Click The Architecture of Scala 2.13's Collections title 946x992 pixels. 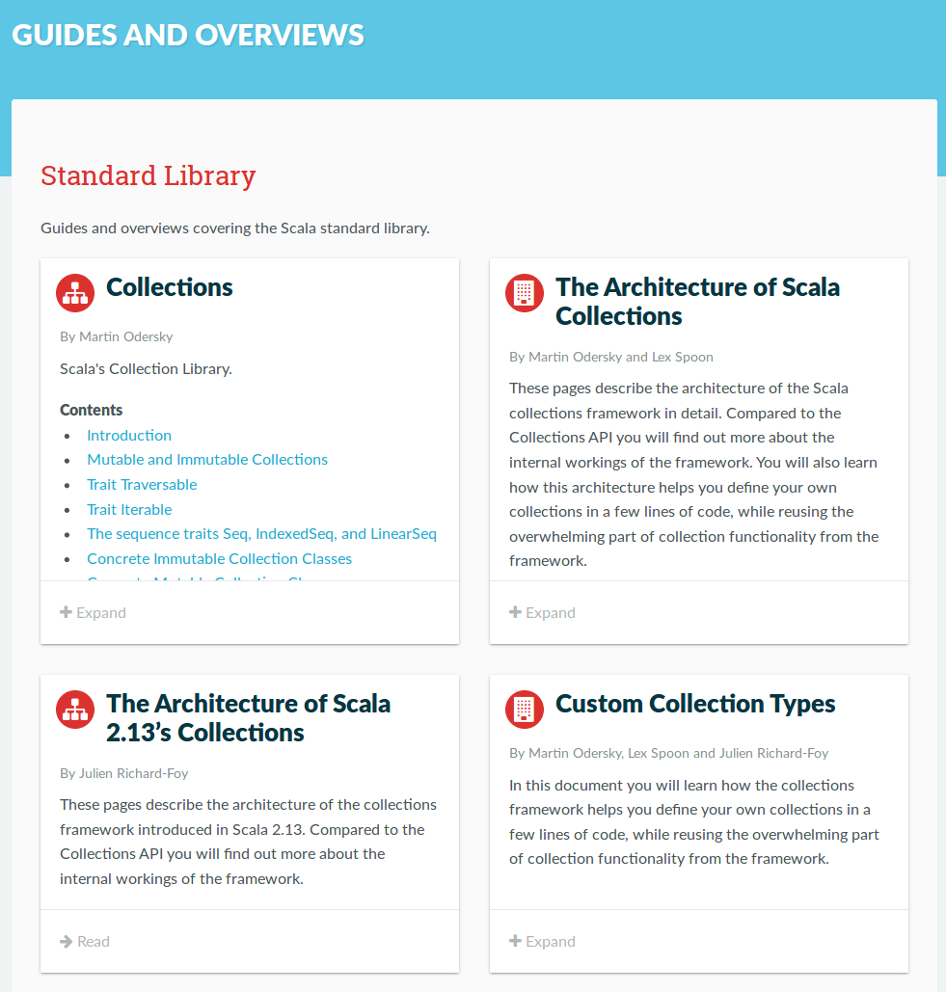point(248,718)
